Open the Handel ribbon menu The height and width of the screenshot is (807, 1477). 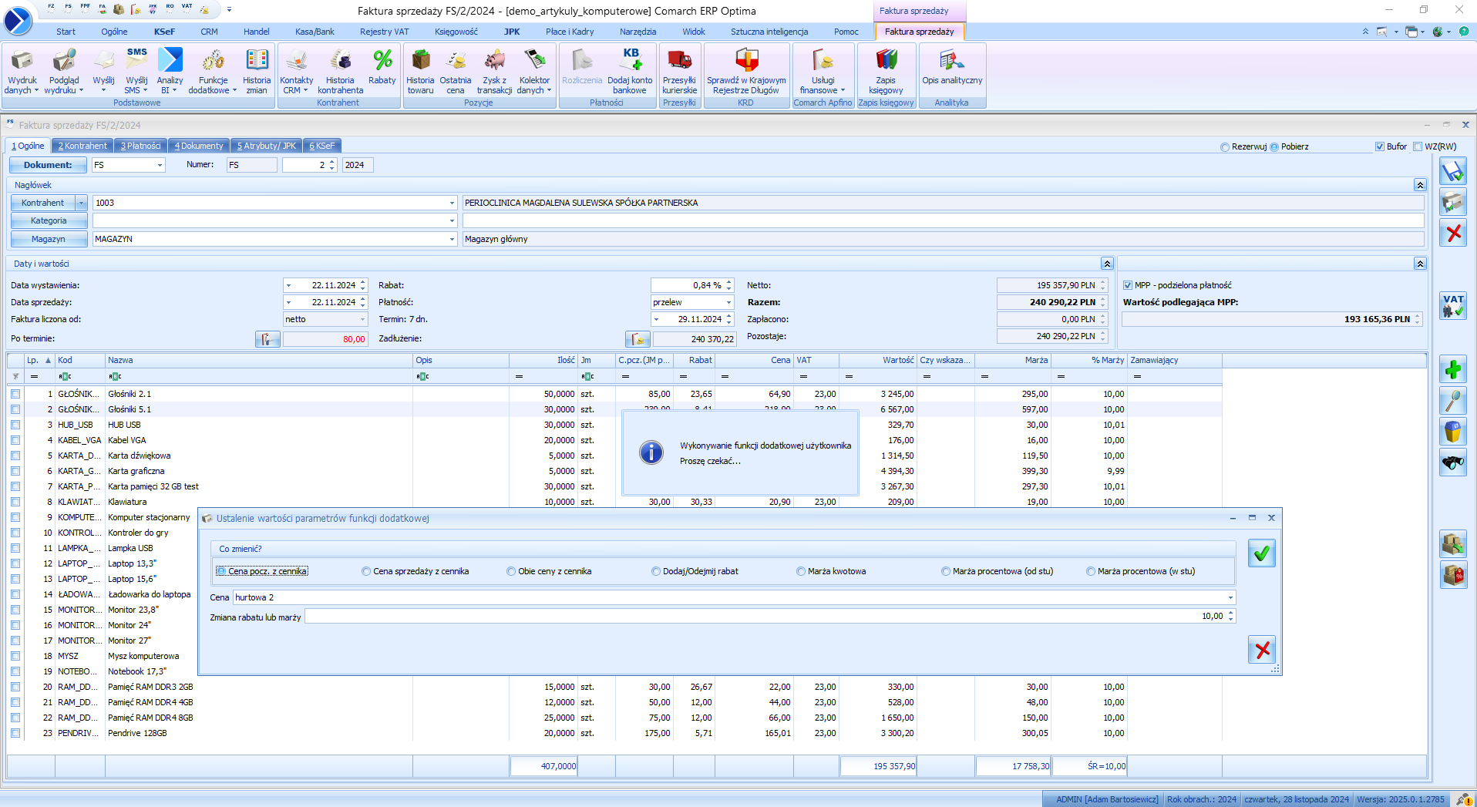pos(257,32)
